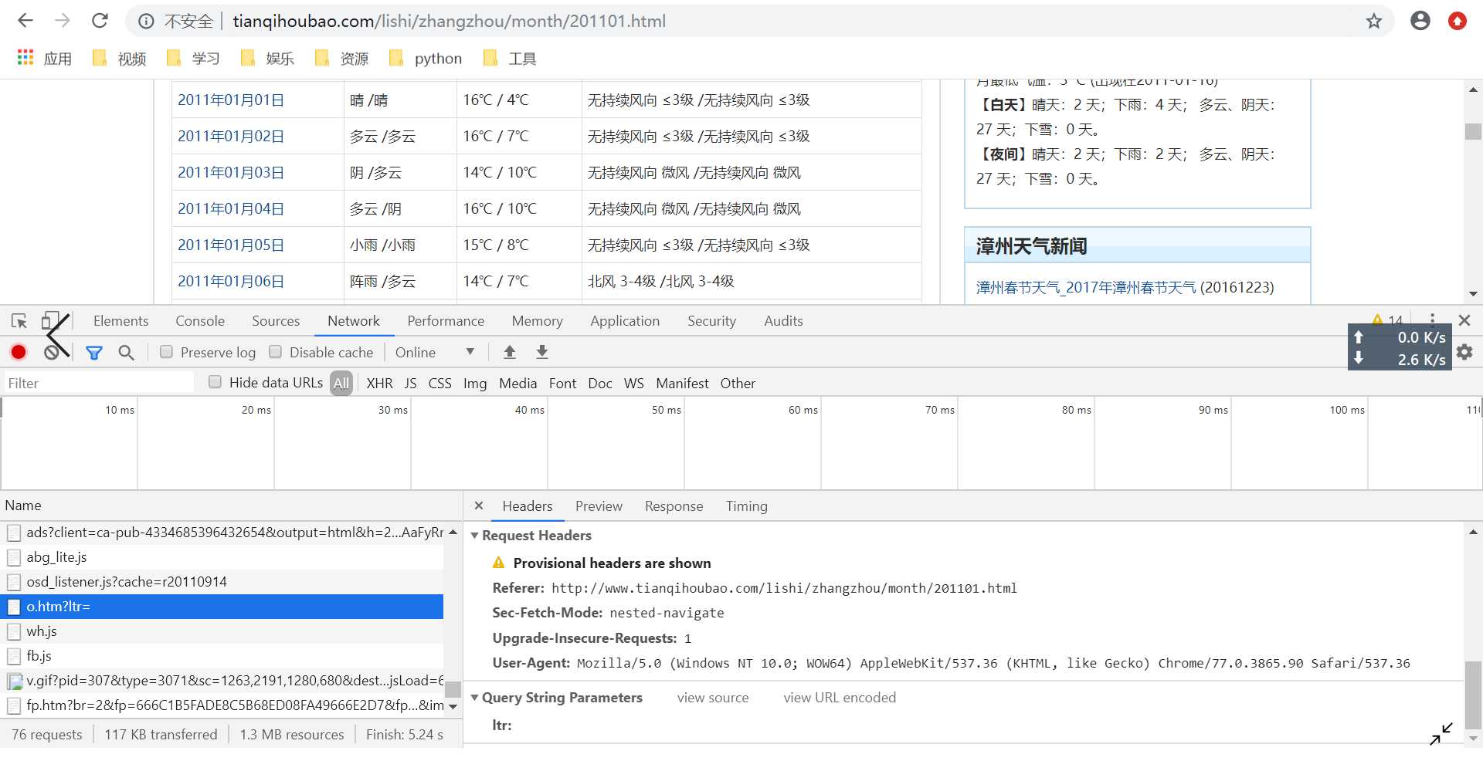
Task: Open network search magnifier icon
Action: [x=126, y=353]
